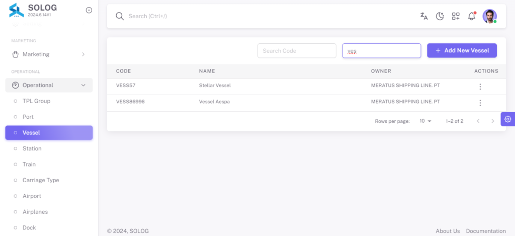Viewport: 515px width, 236px height.
Task: Go to the next page arrow
Action: click(x=493, y=121)
